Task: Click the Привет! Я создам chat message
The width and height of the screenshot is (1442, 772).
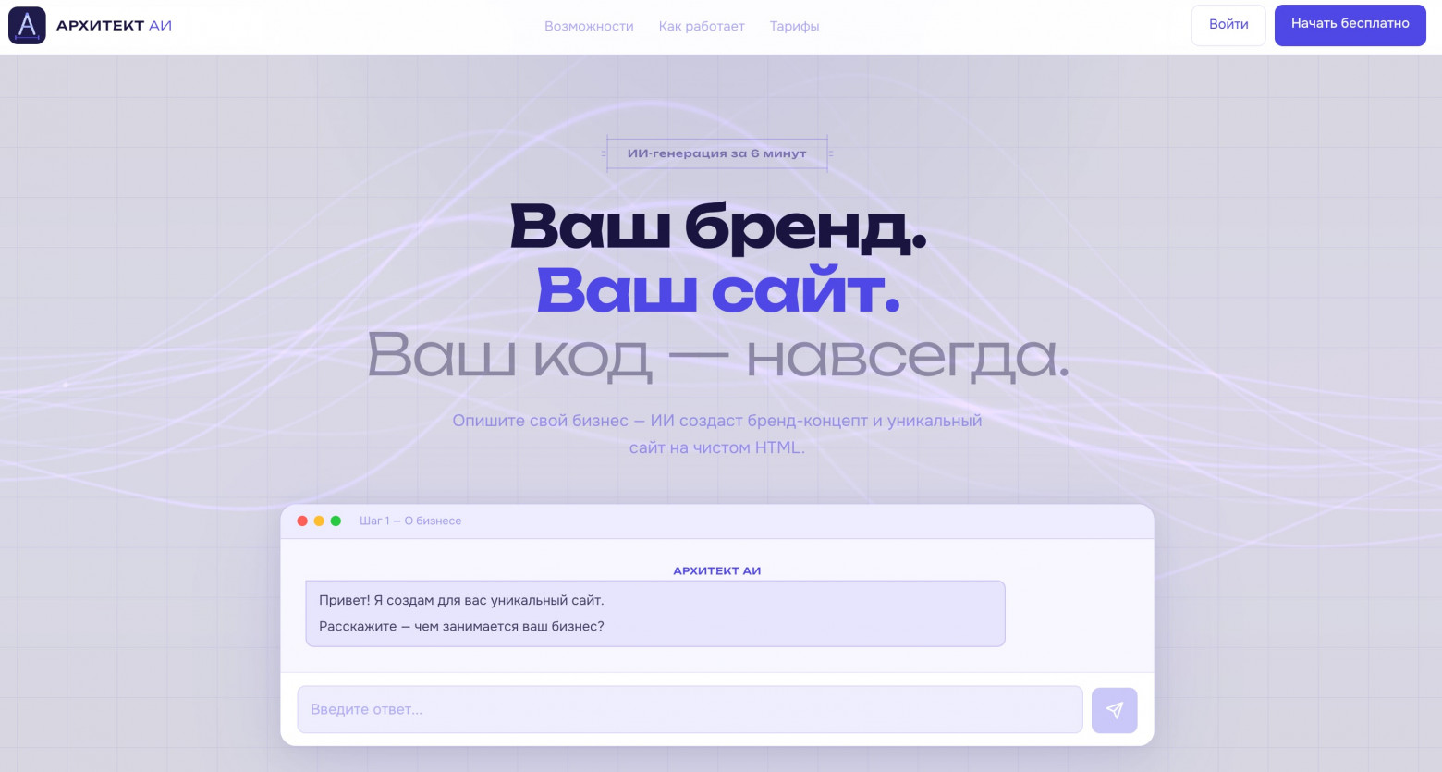Action: pyautogui.click(x=655, y=613)
